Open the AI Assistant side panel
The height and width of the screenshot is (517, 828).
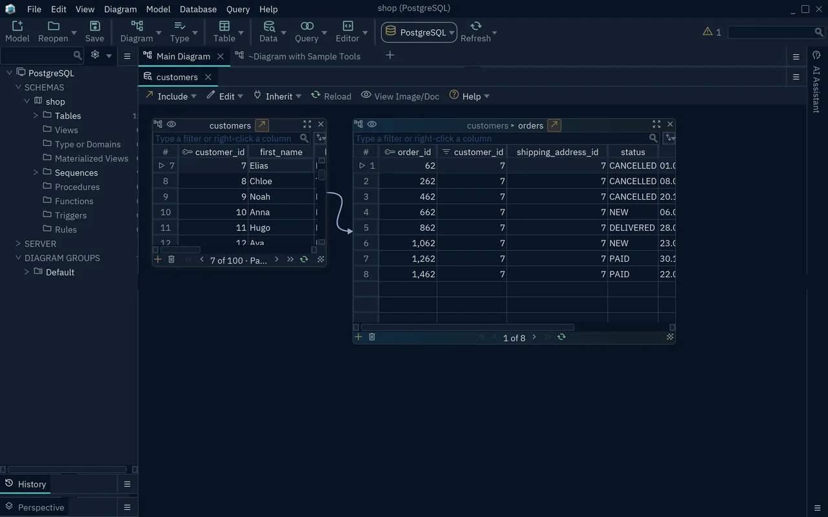coord(816,84)
